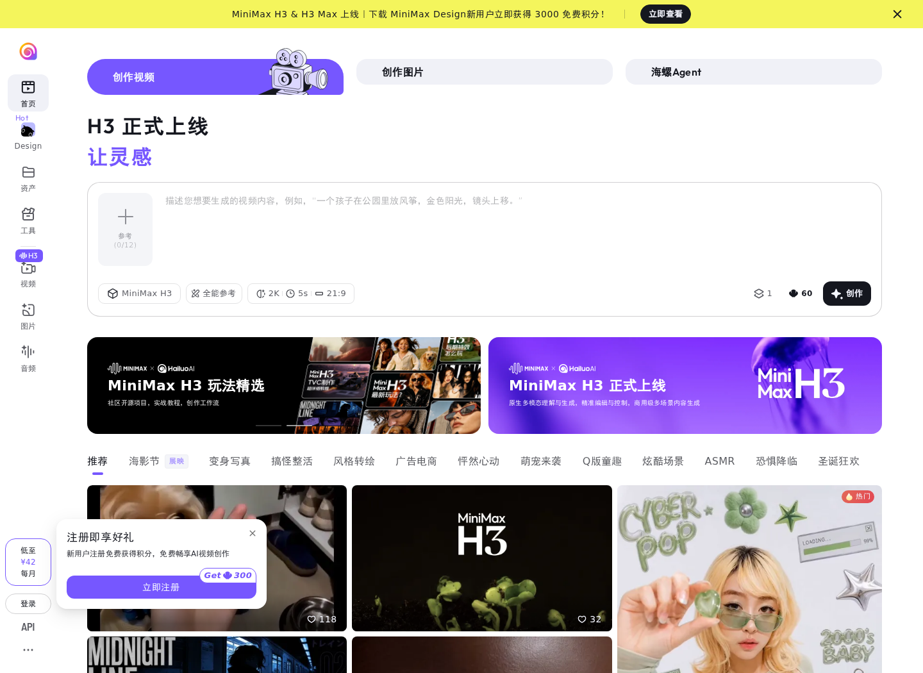Select the ASMR category tab
Screen dimensions: 923x673
(720, 461)
